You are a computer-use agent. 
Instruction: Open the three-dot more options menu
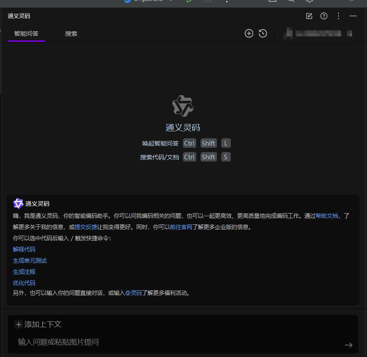(339, 16)
